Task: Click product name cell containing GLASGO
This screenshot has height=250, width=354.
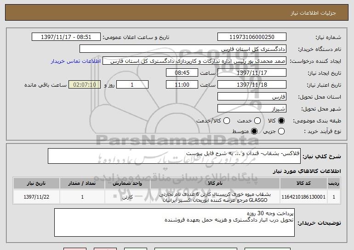Action: point(215,197)
